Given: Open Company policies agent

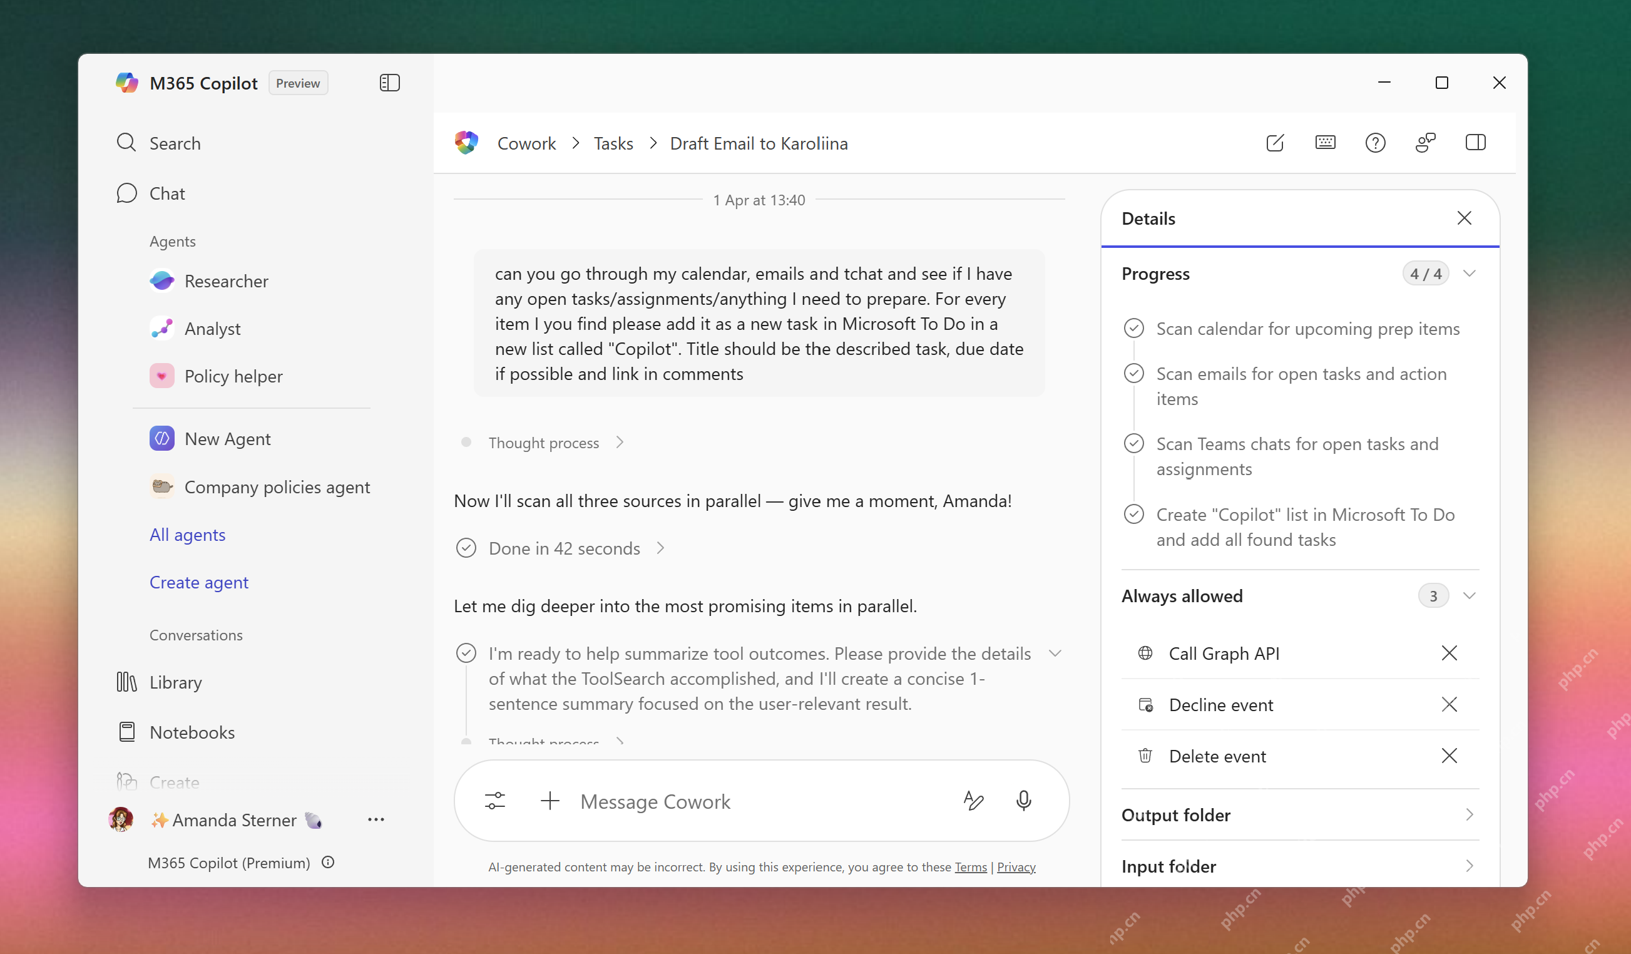Looking at the screenshot, I should [260, 487].
